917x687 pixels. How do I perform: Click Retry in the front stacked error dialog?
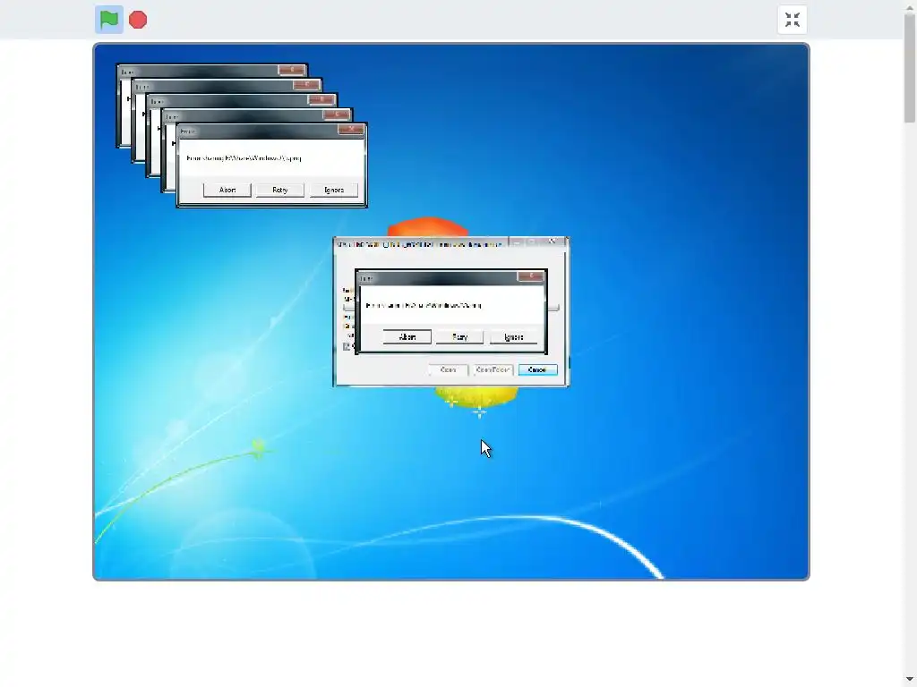[279, 190]
